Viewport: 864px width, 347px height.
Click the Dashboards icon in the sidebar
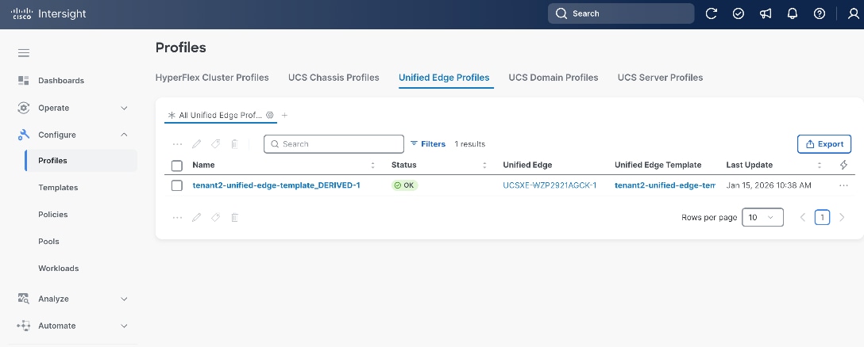point(24,80)
